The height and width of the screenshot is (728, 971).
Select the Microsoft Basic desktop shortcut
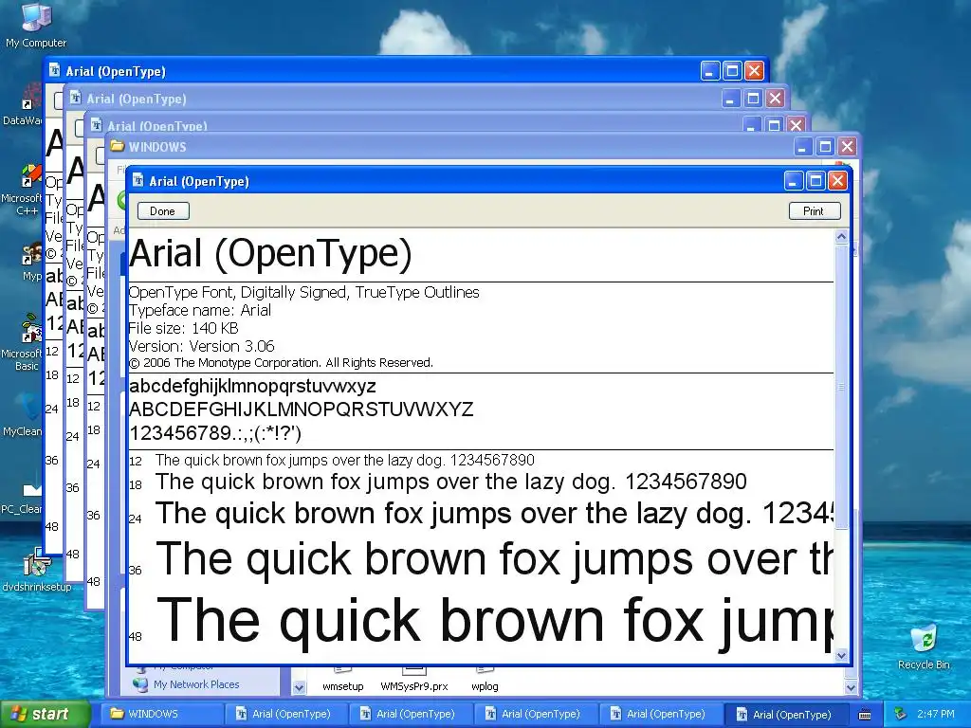click(25, 343)
